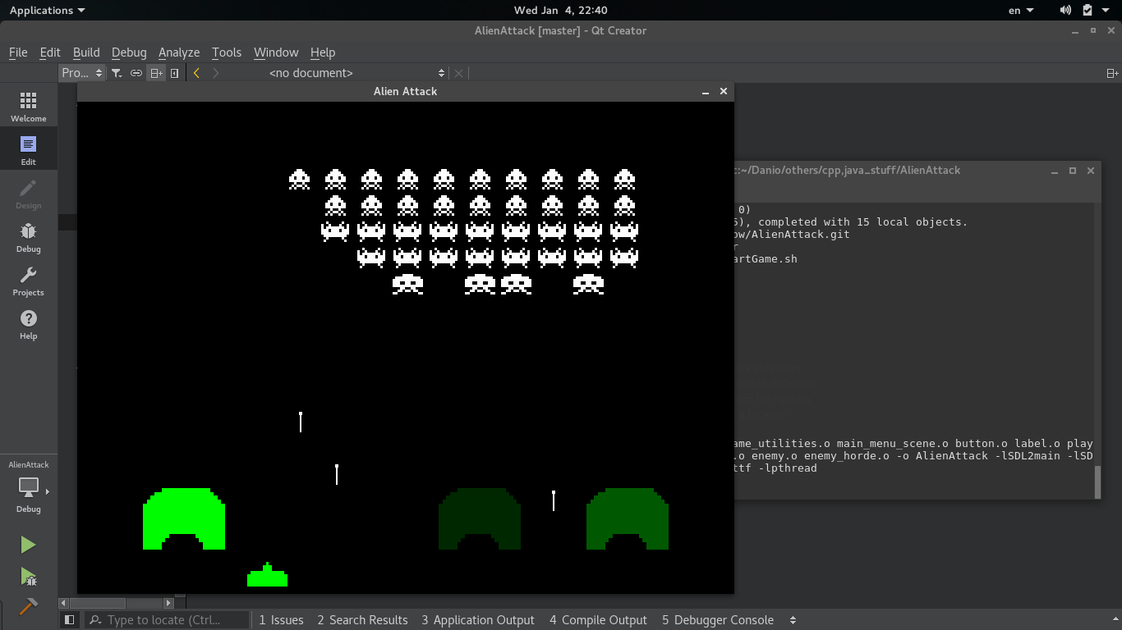Close the sidebar pane icon
1122x630 pixels.
click(174, 73)
